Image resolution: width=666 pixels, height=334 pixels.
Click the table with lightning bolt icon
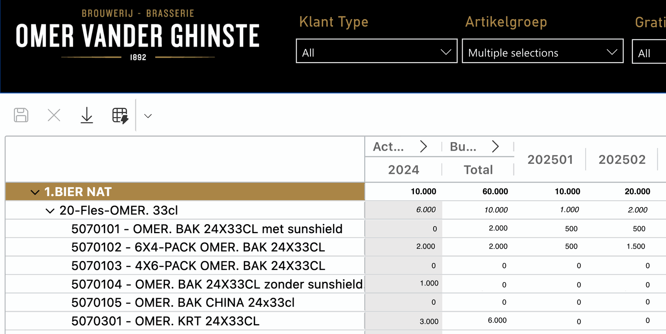click(x=120, y=115)
